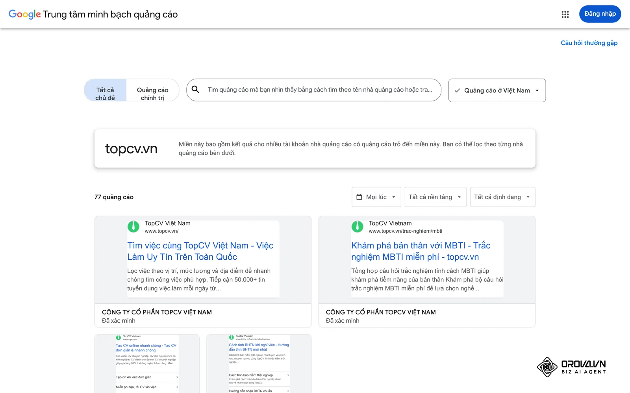630x393 pixels.
Task: Click Đã xác minh under first ad card
Action: pyautogui.click(x=119, y=321)
